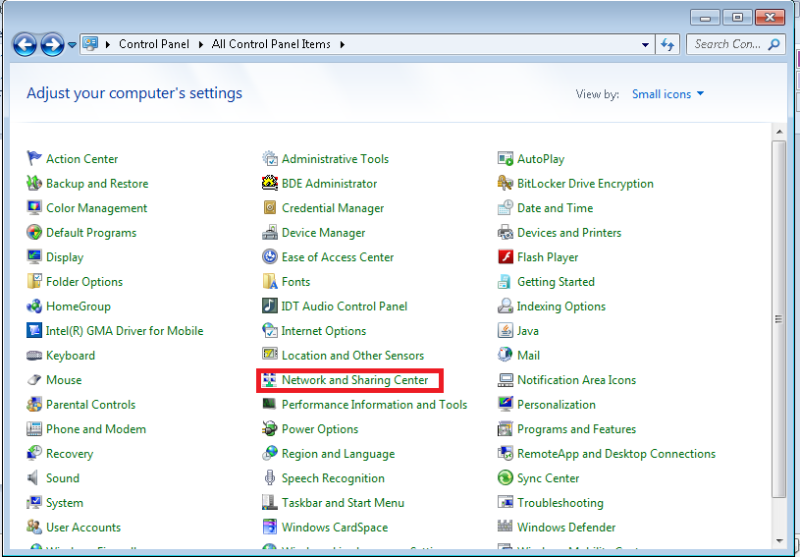Click the Power Options icon

click(269, 429)
